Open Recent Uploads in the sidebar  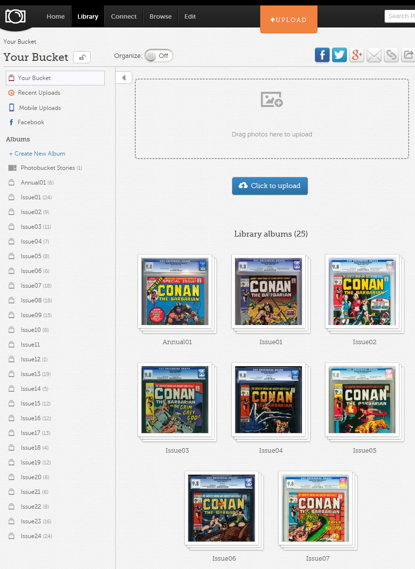[39, 93]
